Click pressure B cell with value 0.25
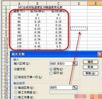 tap(59, 29)
